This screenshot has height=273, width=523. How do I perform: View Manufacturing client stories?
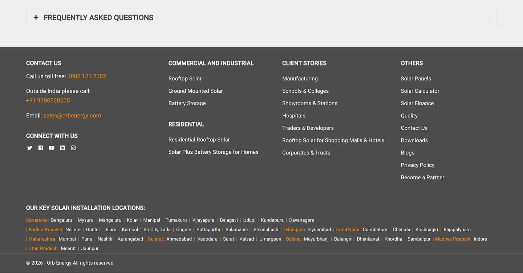pyautogui.click(x=300, y=79)
